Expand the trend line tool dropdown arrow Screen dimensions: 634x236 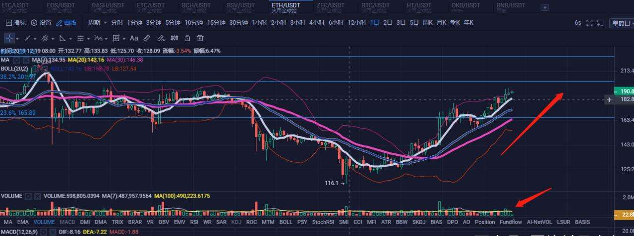point(35,39)
